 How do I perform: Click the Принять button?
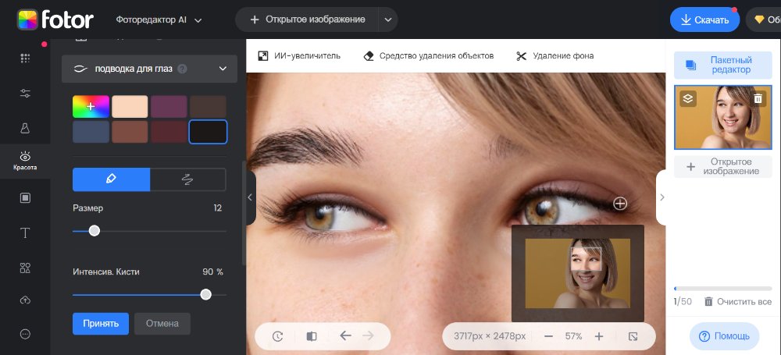(100, 323)
